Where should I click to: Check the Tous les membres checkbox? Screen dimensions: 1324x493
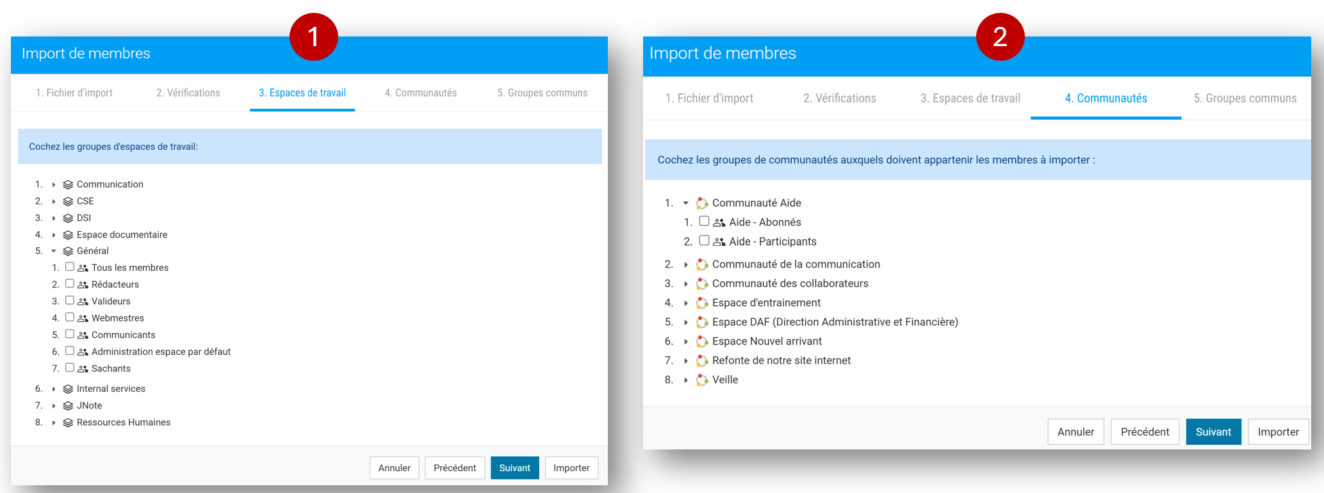(x=70, y=267)
